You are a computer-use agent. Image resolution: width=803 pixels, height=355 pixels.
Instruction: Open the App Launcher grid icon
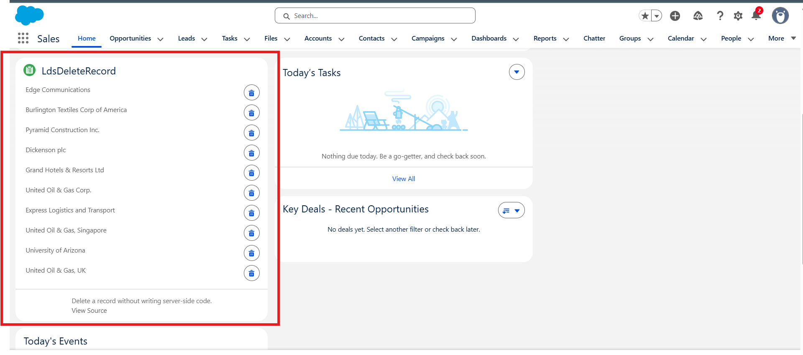point(23,38)
